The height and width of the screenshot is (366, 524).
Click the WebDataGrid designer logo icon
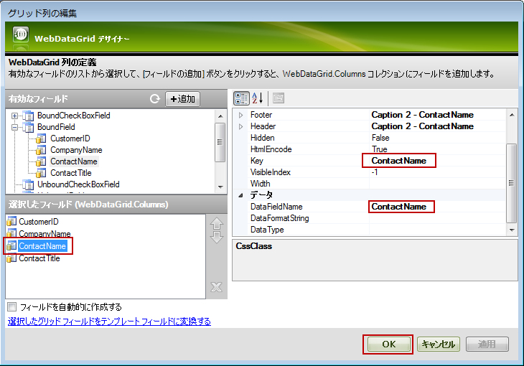(21, 38)
